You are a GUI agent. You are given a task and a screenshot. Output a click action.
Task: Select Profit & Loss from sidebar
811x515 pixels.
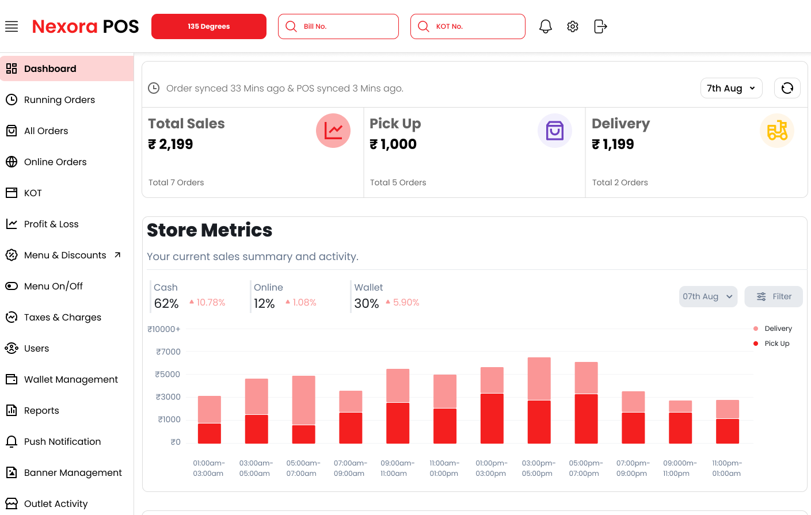coord(51,224)
